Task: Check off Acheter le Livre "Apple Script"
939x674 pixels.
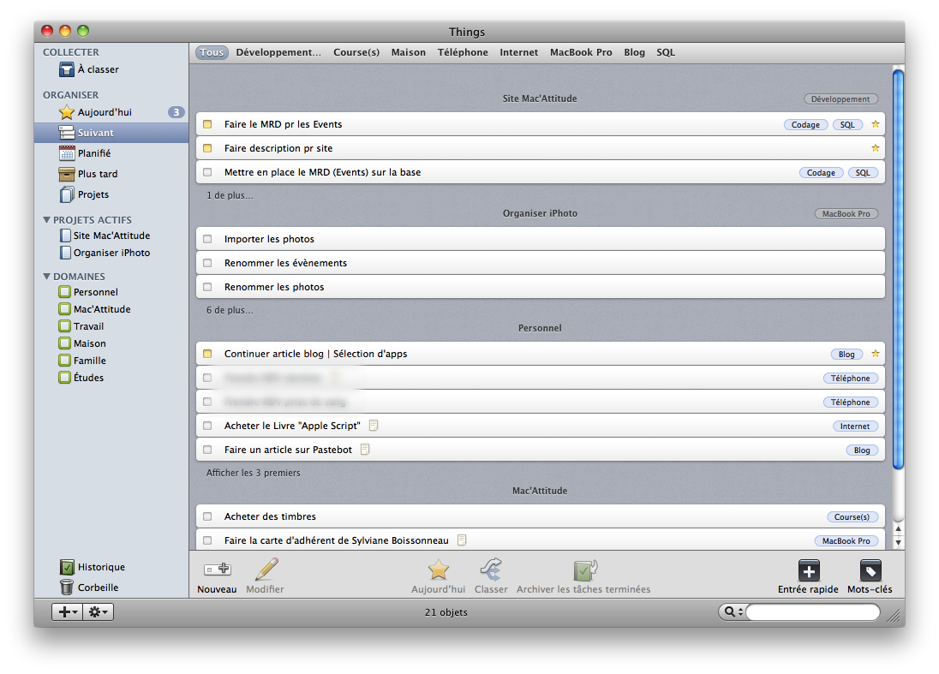Action: (x=207, y=426)
